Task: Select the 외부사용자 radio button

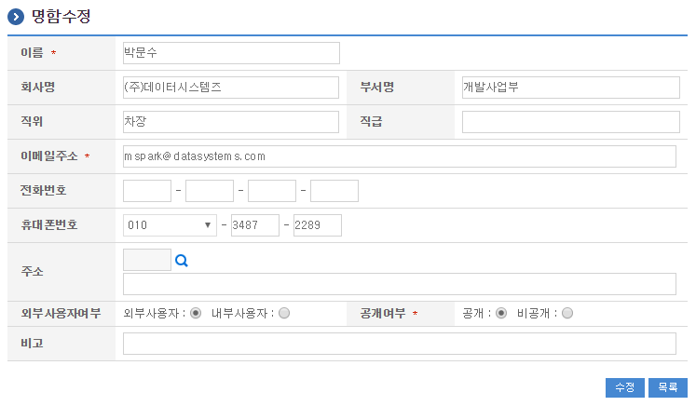Action: click(x=196, y=313)
